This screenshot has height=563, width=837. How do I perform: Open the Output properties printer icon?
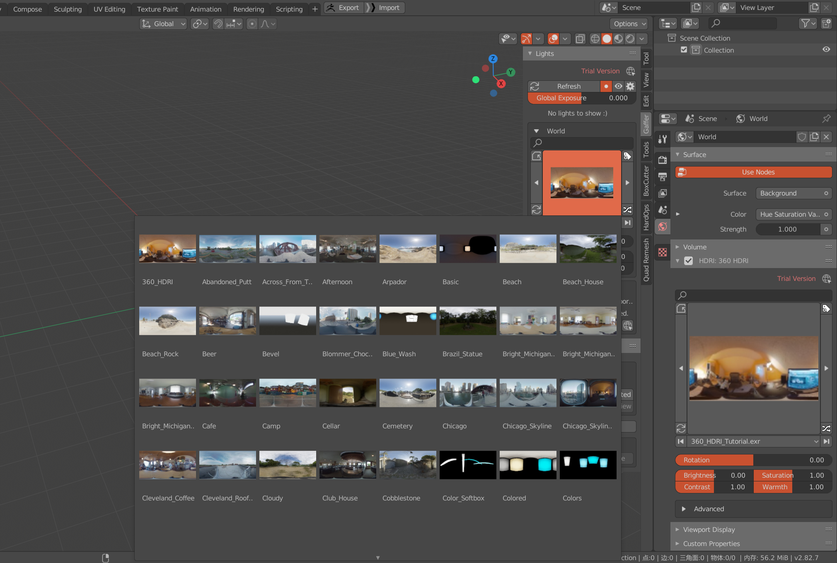point(662,177)
